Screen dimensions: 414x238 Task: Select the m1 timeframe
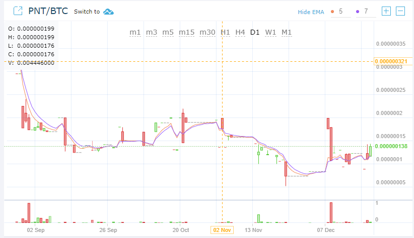135,32
